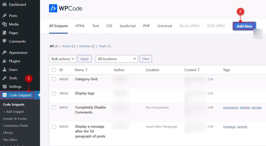Click the Appearance paintbrush icon
Image resolution: width=266 pixels, height=146 pixels.
5,53
